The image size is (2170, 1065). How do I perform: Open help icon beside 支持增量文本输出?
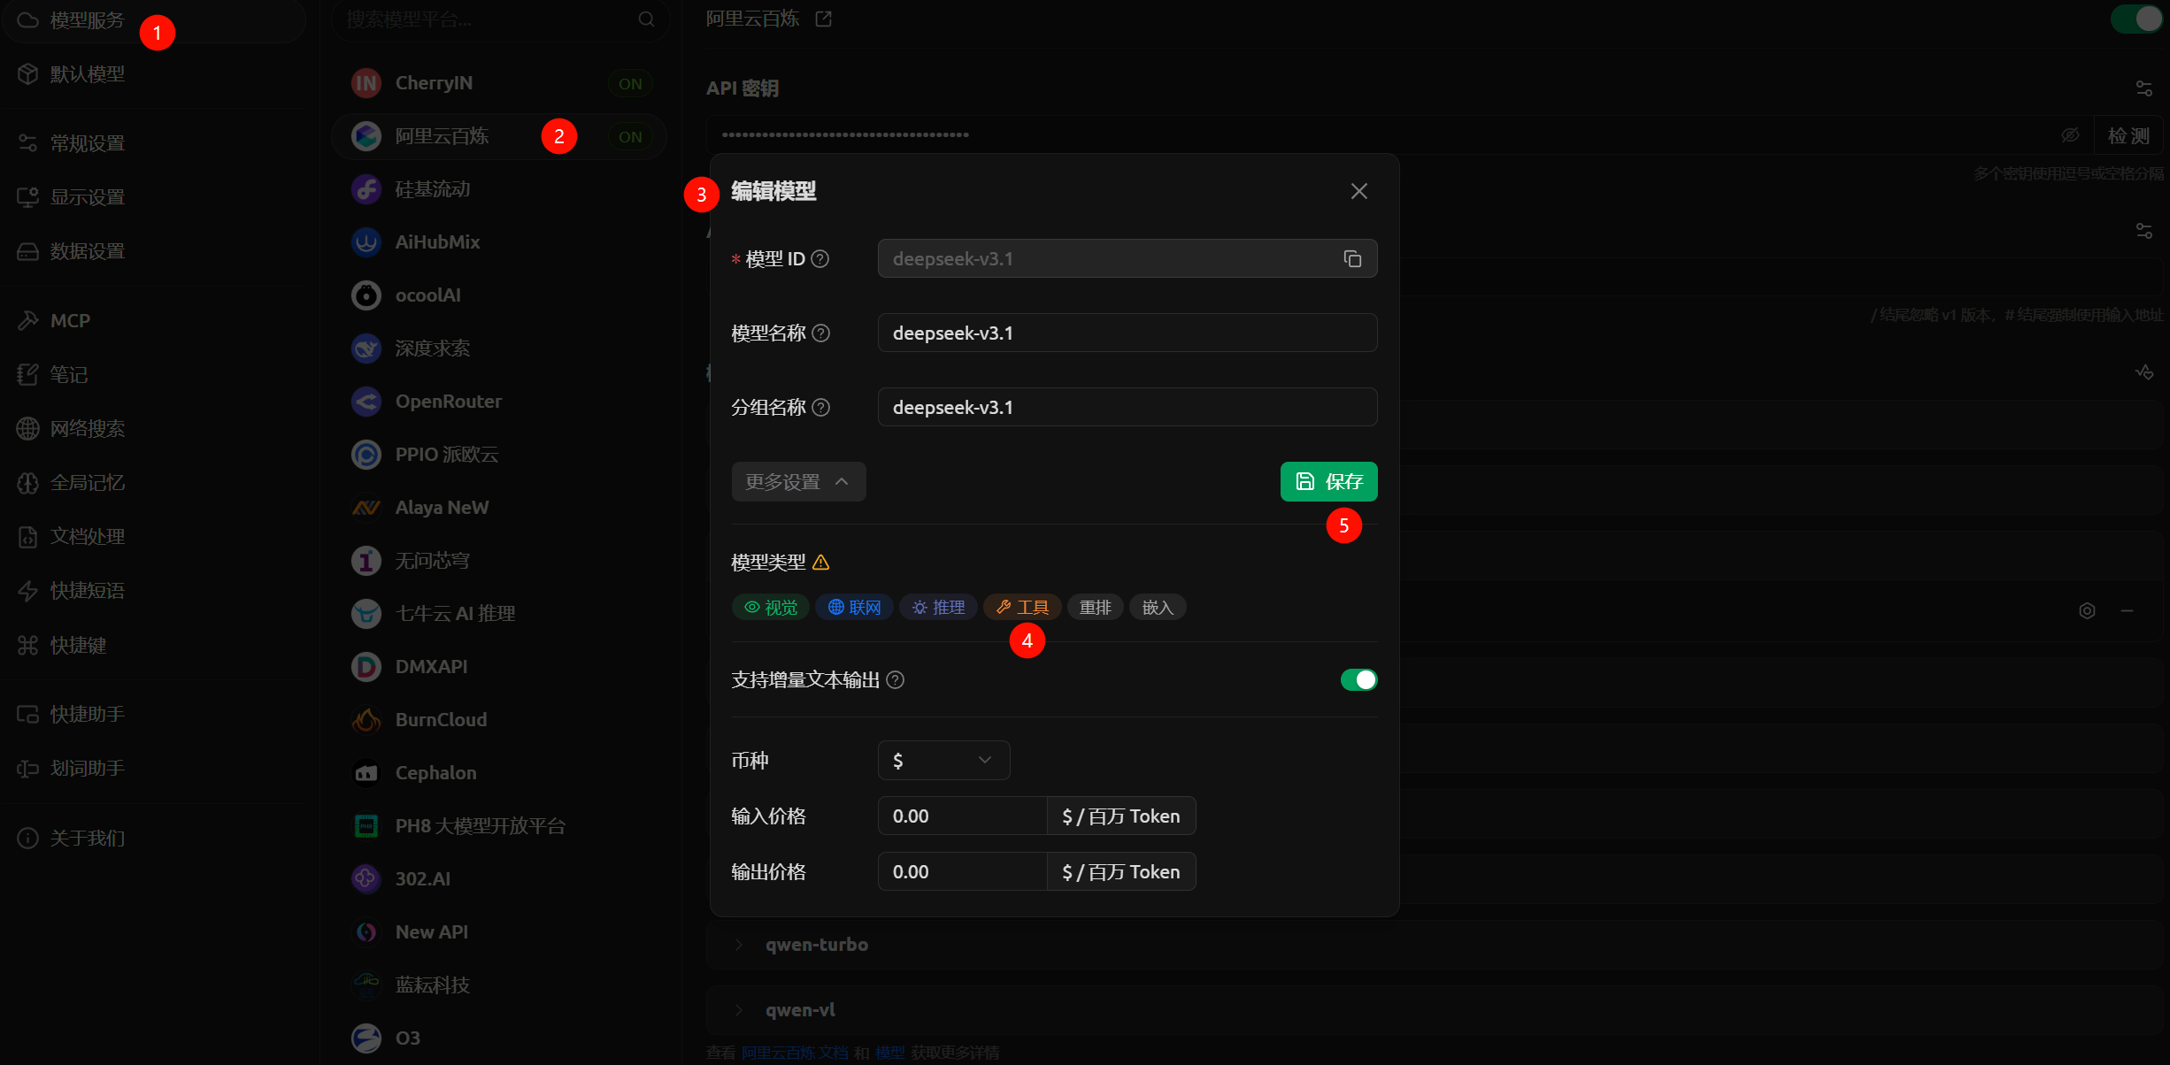(896, 679)
